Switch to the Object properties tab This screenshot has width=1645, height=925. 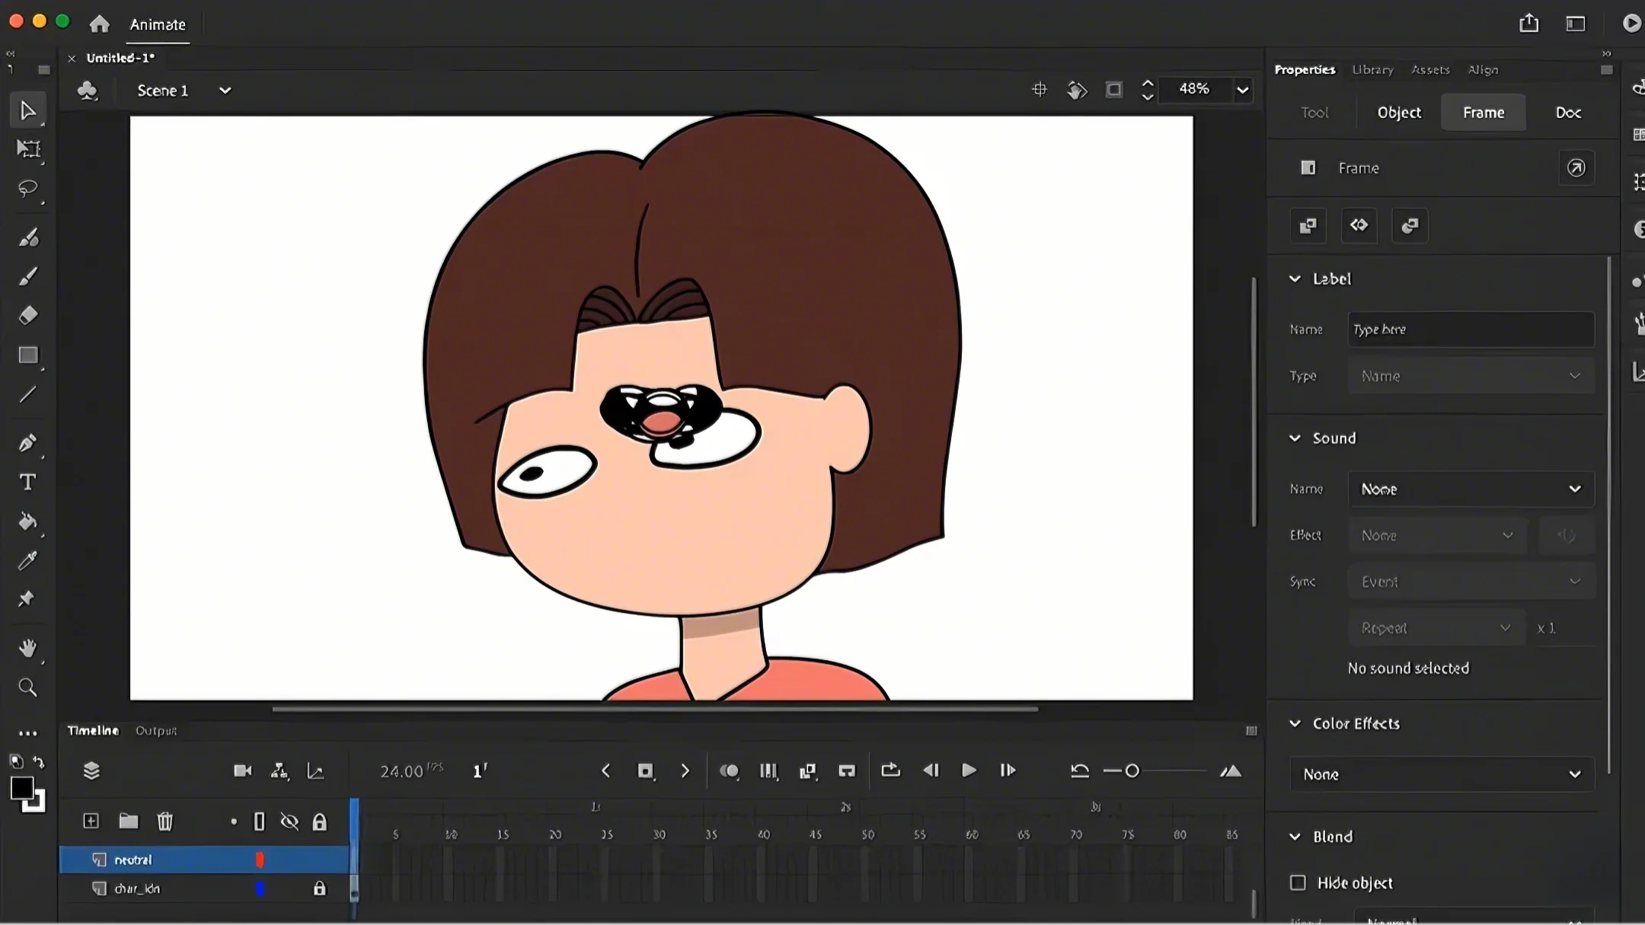tap(1399, 113)
